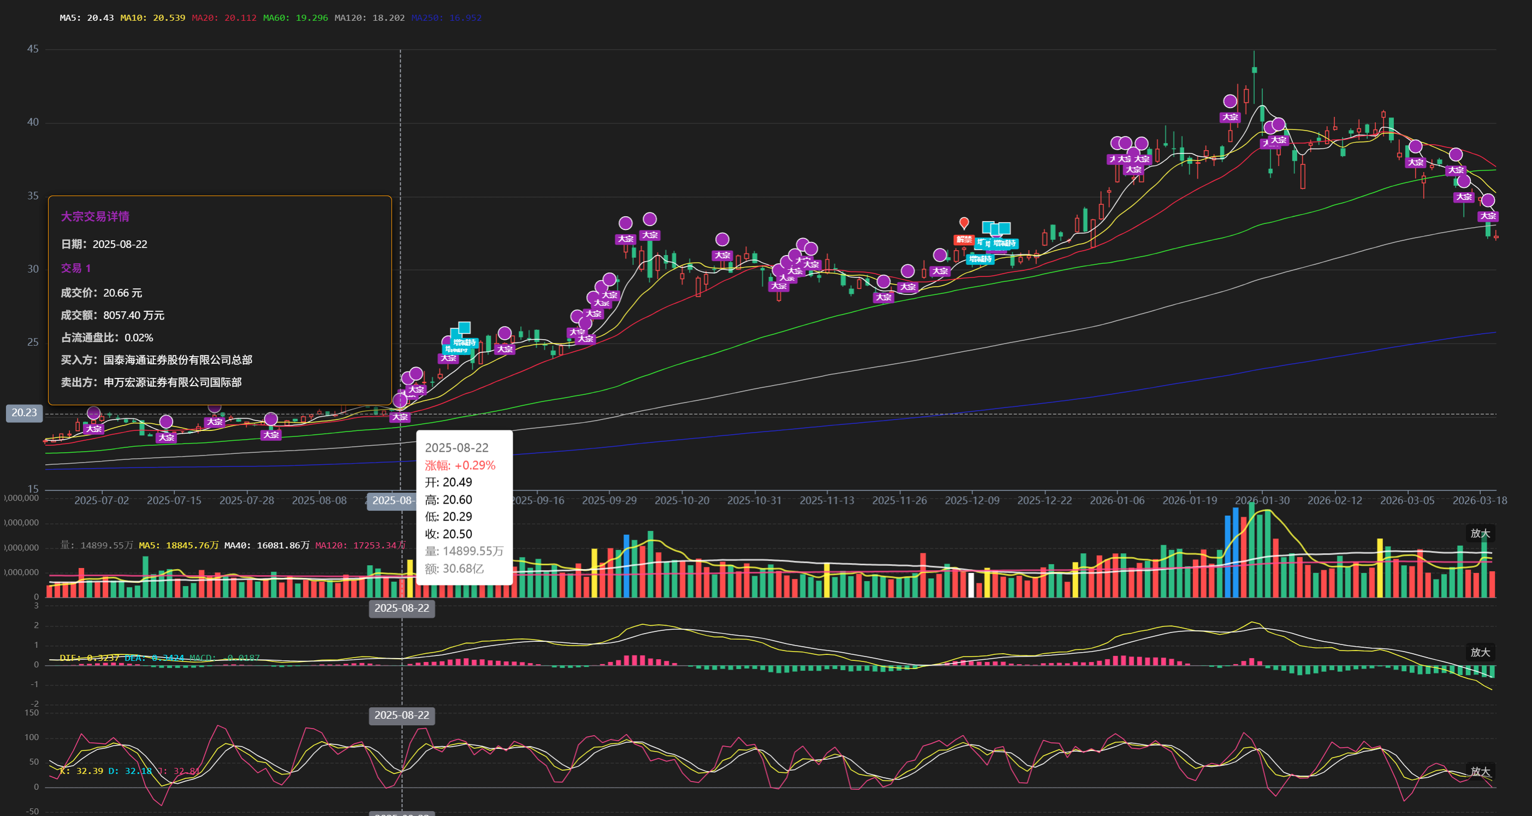The height and width of the screenshot is (816, 1532).
Task: Click the 大宗交易详情 tooltip title
Action: 95,216
